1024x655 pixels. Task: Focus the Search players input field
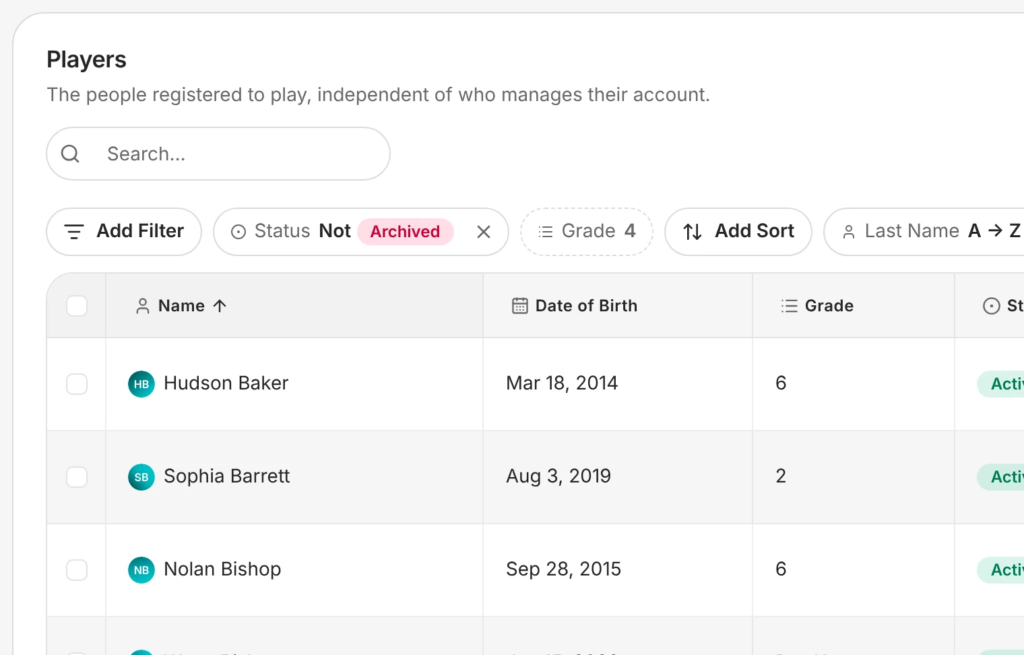(218, 154)
